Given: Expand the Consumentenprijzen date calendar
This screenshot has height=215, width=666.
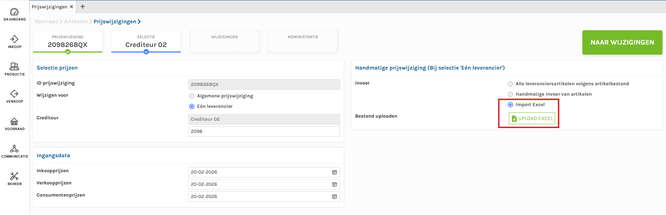Looking at the screenshot, I should click(x=334, y=197).
